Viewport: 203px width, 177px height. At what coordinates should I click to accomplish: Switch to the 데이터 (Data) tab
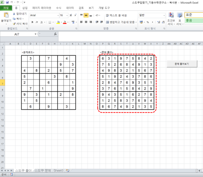(70, 8)
